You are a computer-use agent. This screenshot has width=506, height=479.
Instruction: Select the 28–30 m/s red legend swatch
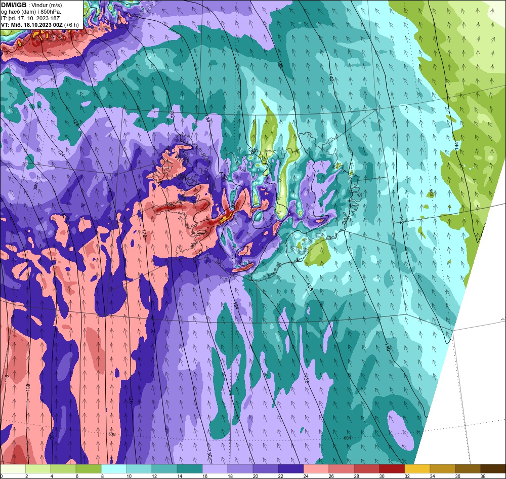[x=366, y=469]
